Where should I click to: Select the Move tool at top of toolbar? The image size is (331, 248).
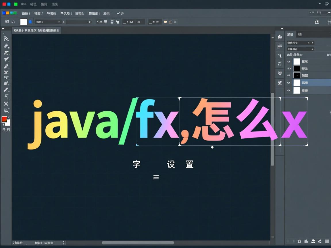(x=6, y=39)
